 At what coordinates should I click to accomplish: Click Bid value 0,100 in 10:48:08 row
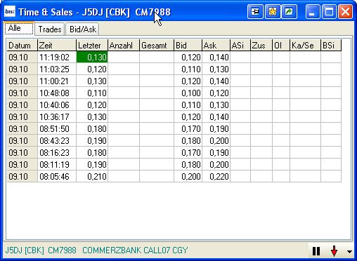click(x=188, y=93)
